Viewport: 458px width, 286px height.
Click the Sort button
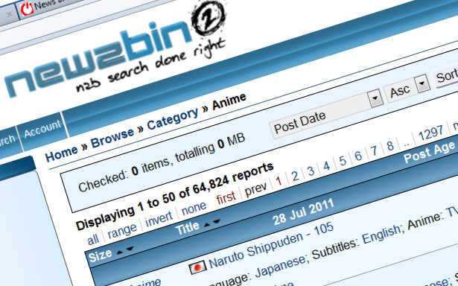click(x=446, y=76)
